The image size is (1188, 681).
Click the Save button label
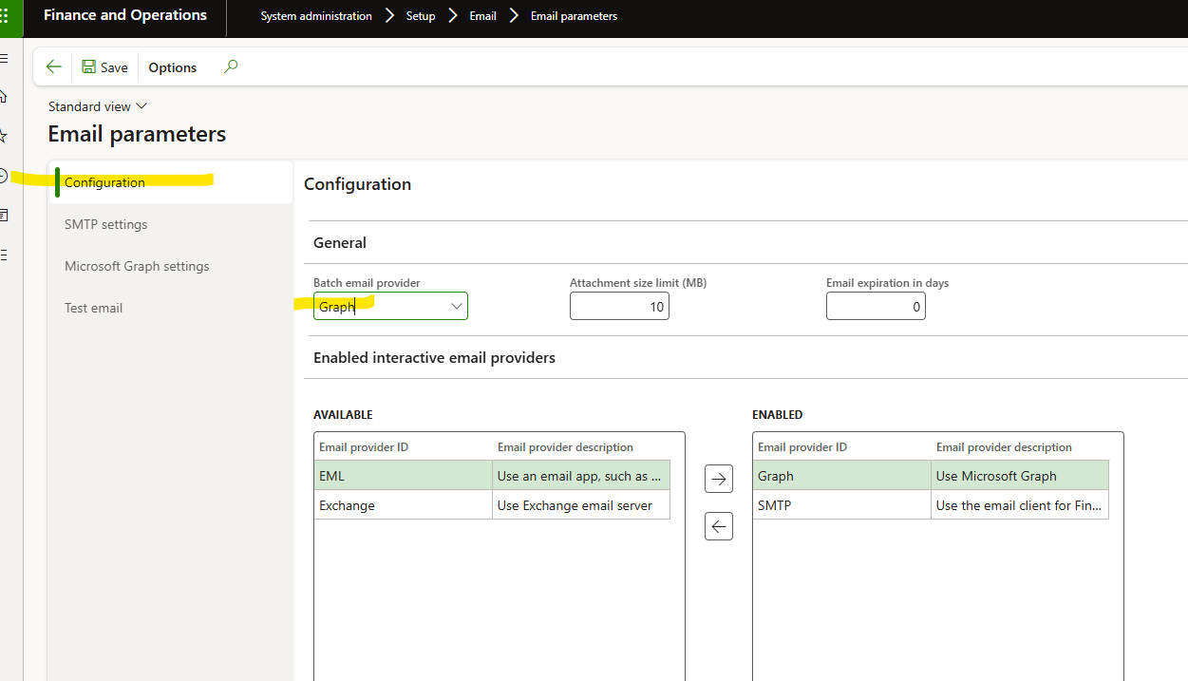[x=114, y=67]
